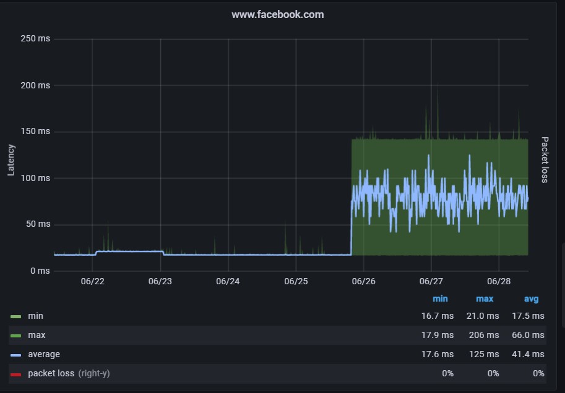The image size is (565, 393).
Task: Click the Packet loss right axis title
Action: click(x=545, y=160)
